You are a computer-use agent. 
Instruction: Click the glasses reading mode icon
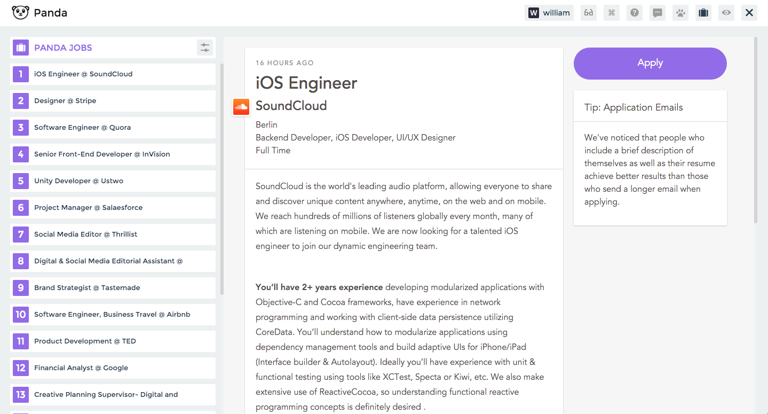589,13
